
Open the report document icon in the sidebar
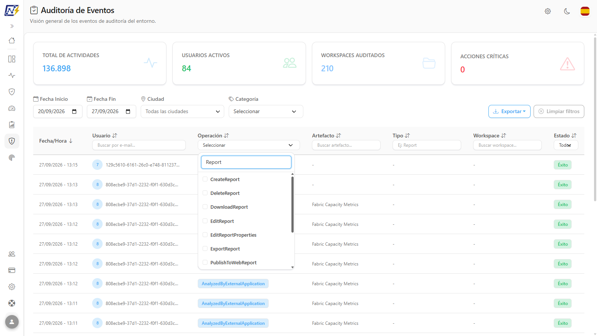point(12,125)
